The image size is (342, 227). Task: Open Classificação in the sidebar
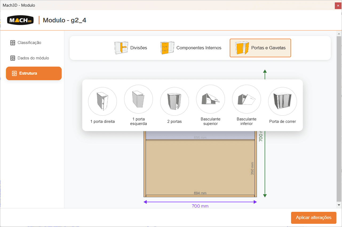pos(34,43)
